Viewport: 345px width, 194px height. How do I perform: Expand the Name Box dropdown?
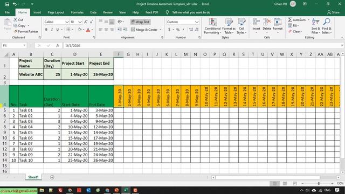(24, 45)
